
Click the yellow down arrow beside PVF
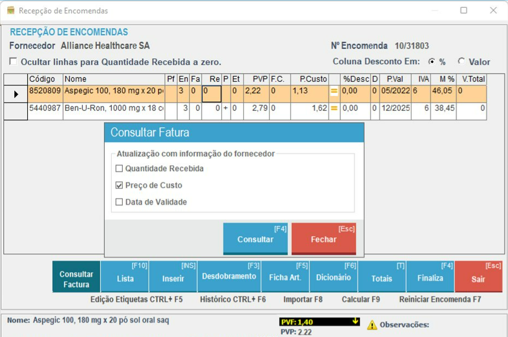click(355, 322)
